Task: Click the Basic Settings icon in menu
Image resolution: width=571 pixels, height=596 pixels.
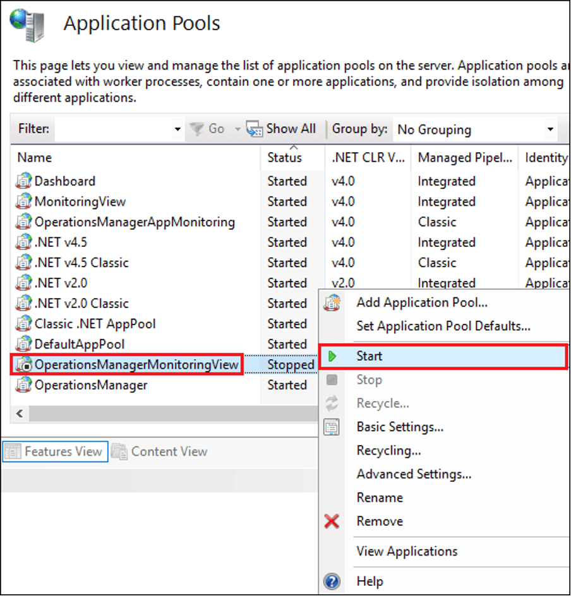Action: (x=332, y=427)
